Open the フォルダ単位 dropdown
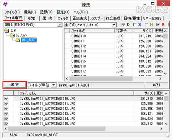This screenshot has width=172, height=140. [54, 85]
